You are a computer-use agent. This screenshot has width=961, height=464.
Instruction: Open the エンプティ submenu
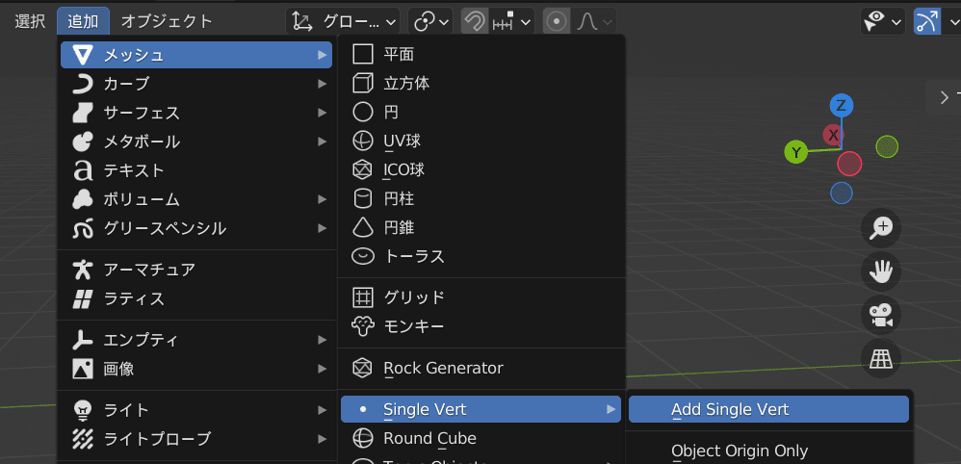tap(196, 340)
